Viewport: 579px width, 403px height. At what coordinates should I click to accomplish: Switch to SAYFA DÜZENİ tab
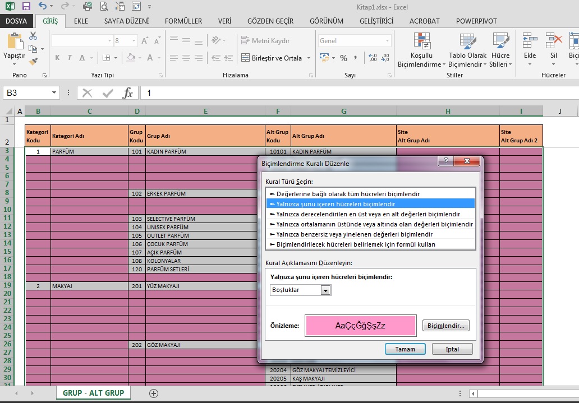coord(126,21)
